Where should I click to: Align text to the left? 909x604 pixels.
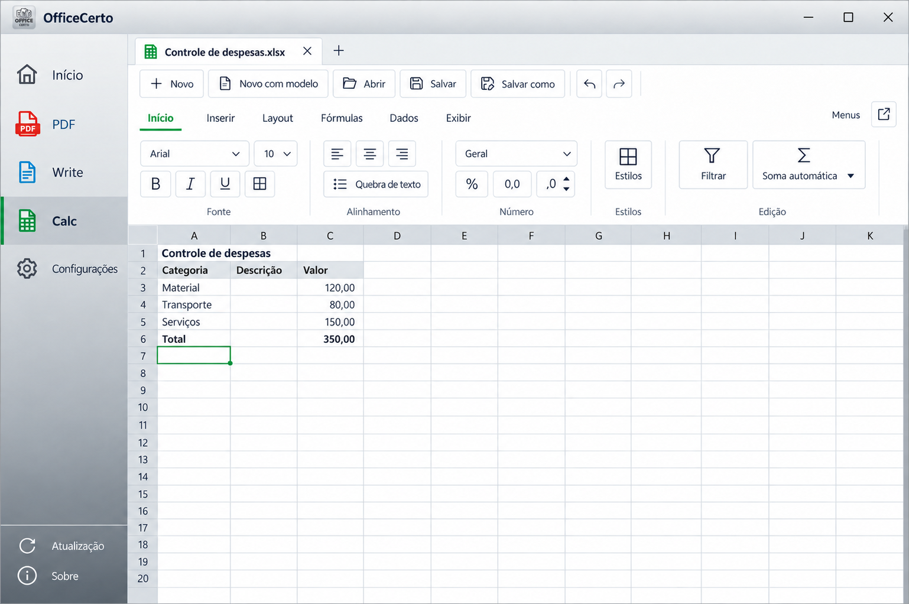pyautogui.click(x=337, y=154)
